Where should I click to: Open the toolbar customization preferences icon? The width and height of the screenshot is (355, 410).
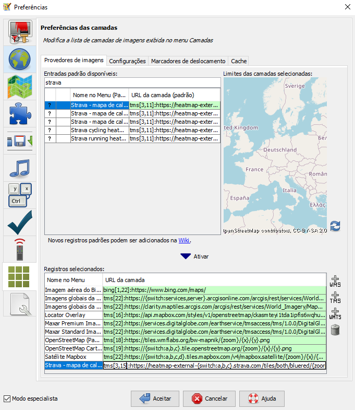(20, 141)
